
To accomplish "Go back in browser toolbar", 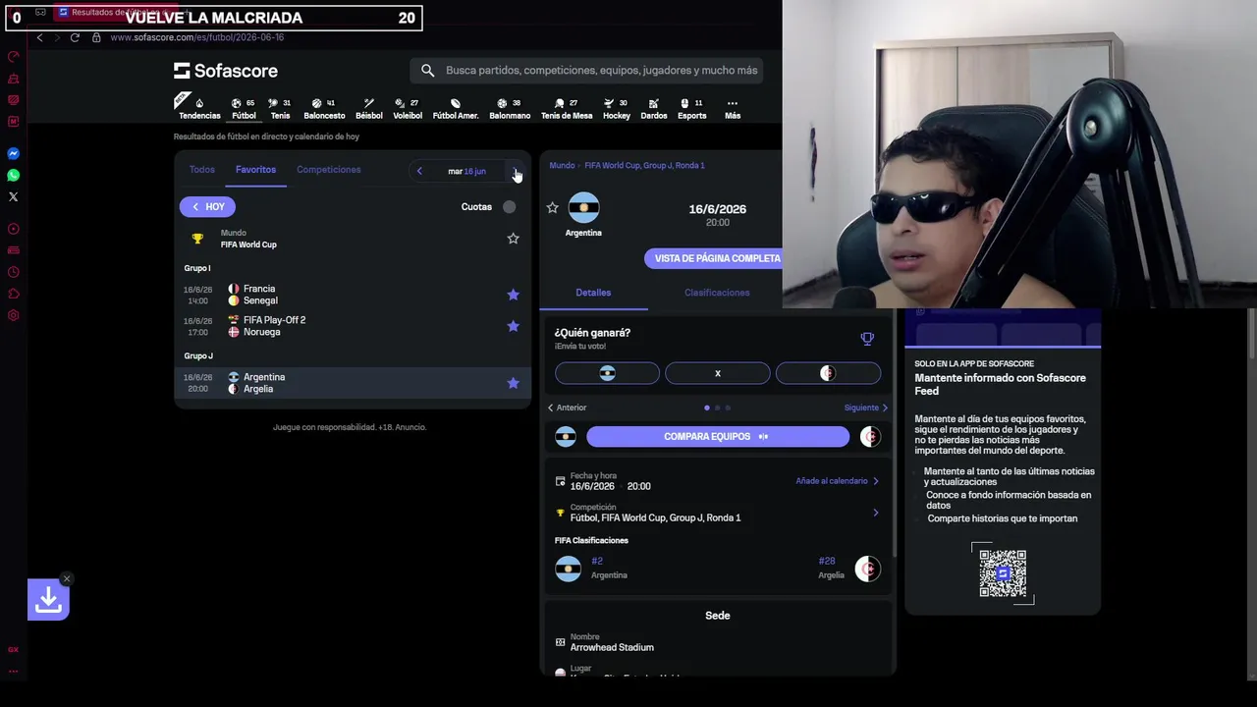I will coord(39,37).
